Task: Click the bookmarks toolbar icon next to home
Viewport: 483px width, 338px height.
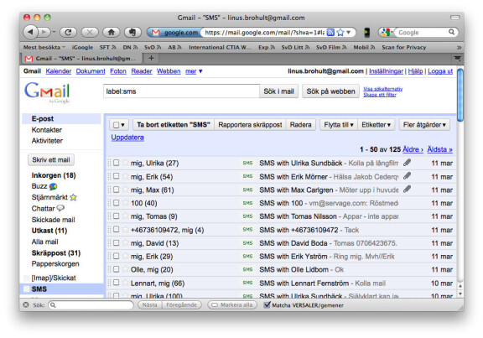Action: click(132, 32)
